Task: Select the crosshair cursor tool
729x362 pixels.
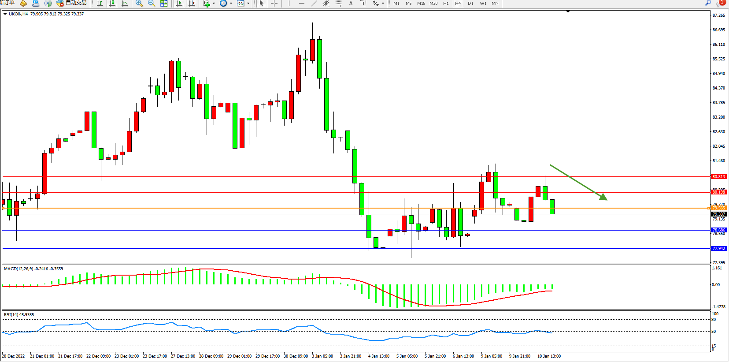Action: coord(274,4)
